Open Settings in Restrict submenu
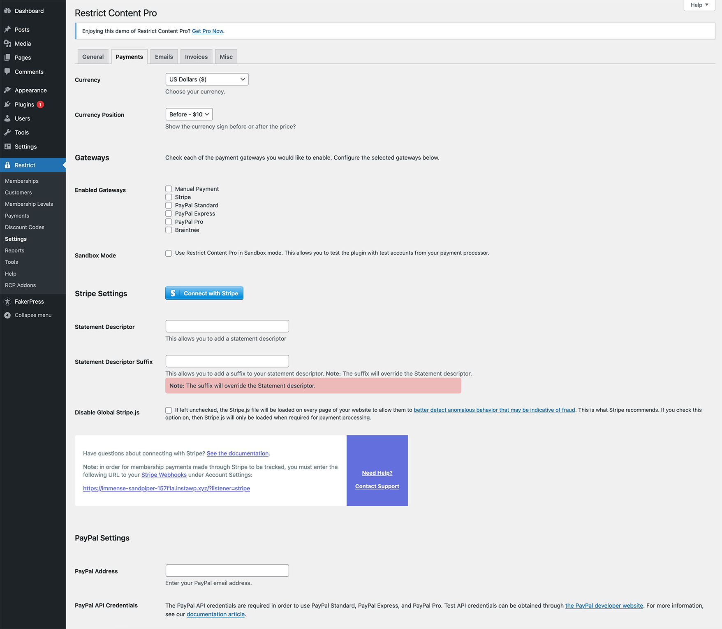Image resolution: width=722 pixels, height=629 pixels. coord(16,239)
